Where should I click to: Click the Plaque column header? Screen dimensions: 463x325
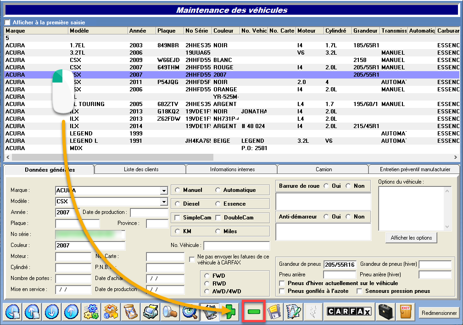point(169,31)
